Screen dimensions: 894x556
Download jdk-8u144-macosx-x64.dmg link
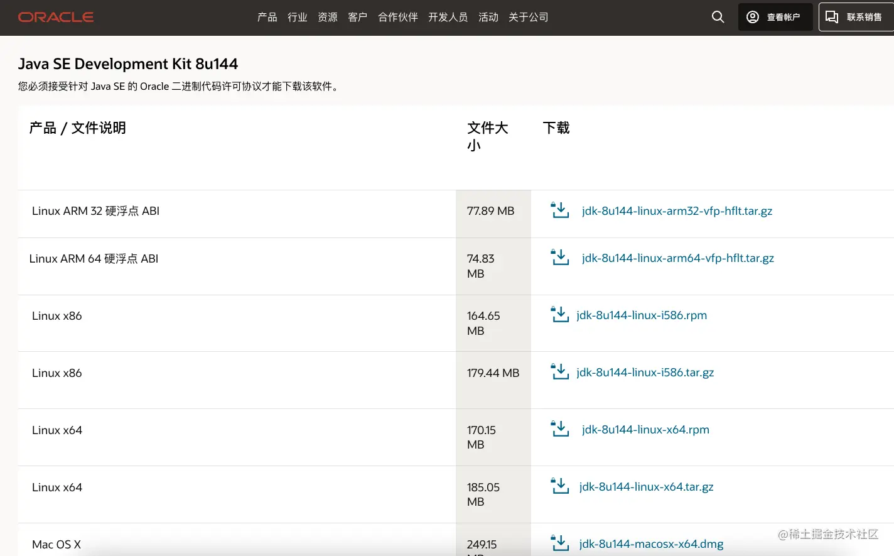pyautogui.click(x=651, y=544)
